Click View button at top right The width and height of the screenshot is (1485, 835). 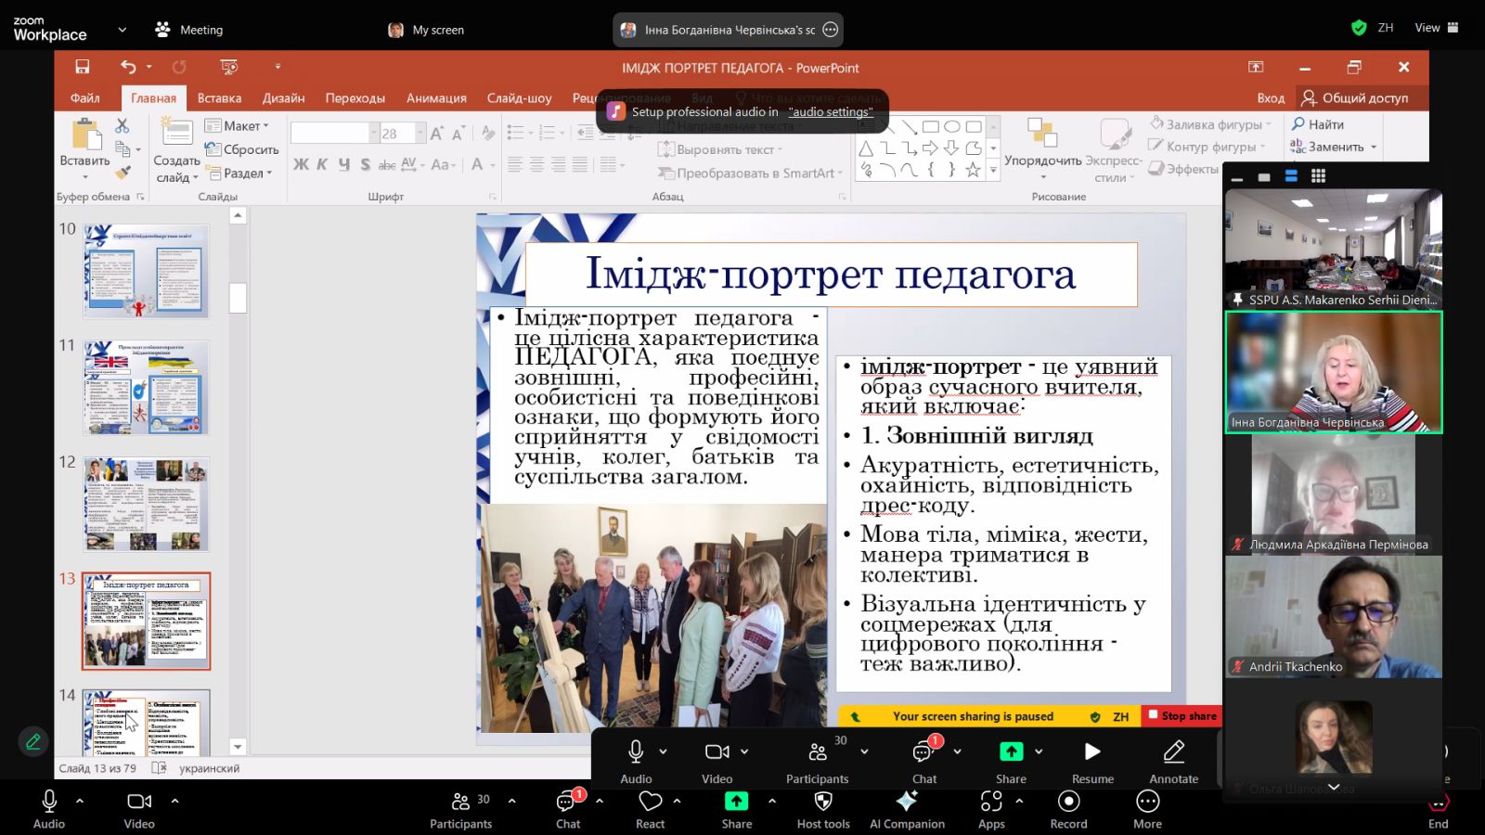point(1436,28)
